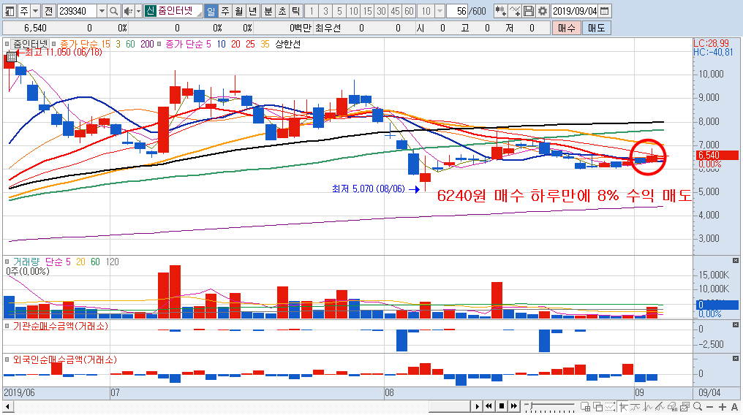Viewport: 743px width, 415px height.
Task: Toggle the 외국인순매수금액 indicator checkbox
Action: pyautogui.click(x=7, y=359)
